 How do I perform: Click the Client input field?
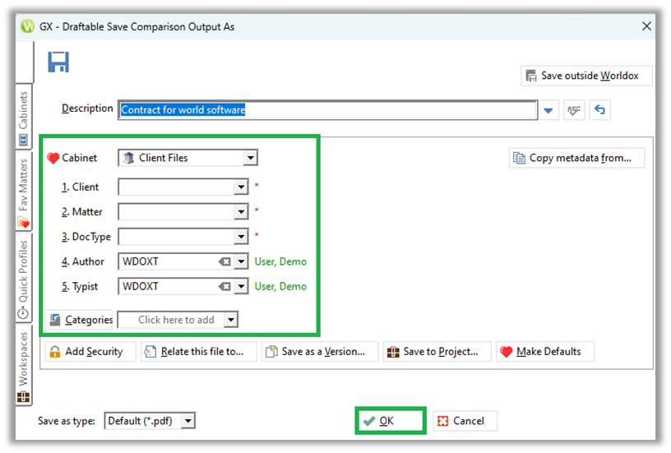tap(177, 187)
